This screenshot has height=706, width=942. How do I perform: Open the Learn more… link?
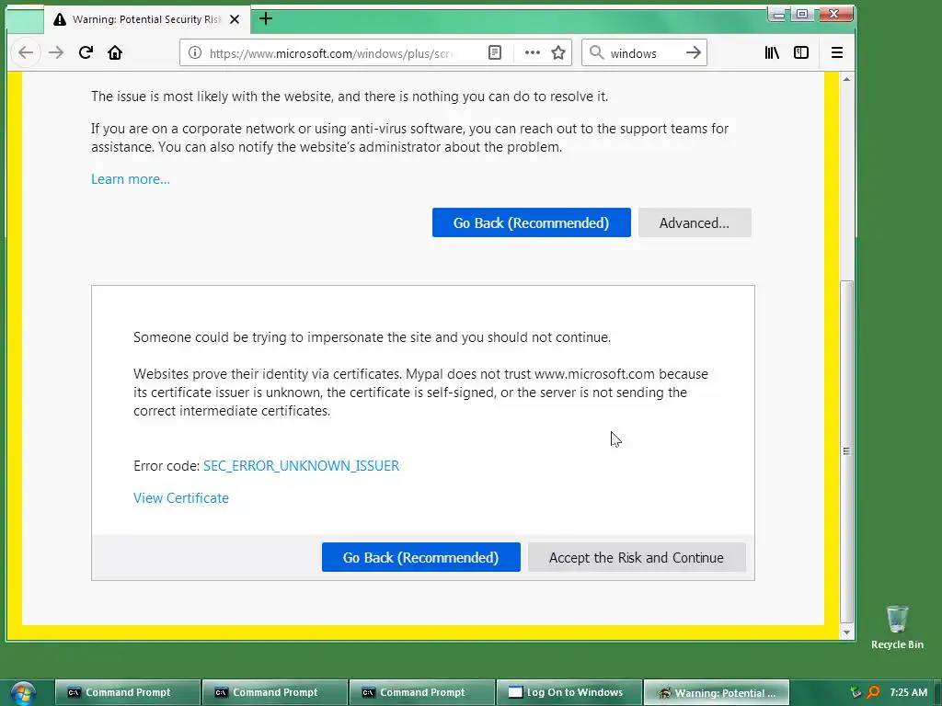(131, 179)
